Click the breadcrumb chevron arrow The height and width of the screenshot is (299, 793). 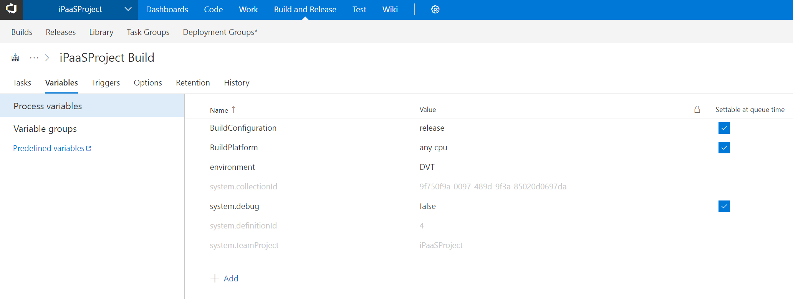click(47, 58)
